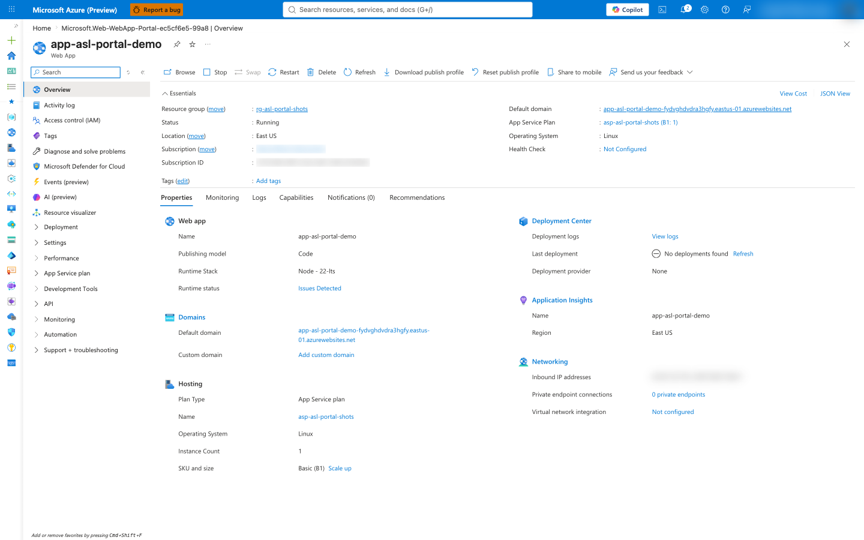This screenshot has height=540, width=864.
Task: Close the web app blade
Action: (847, 44)
